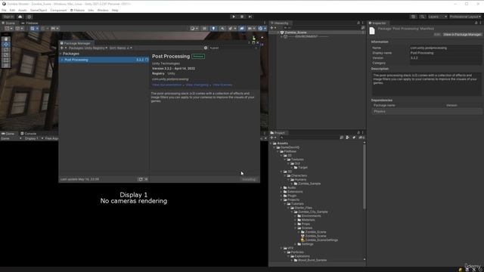Open tool handle position pivot dropdown
Image resolution: width=484 pixels, height=272 pixels.
tap(8, 29)
